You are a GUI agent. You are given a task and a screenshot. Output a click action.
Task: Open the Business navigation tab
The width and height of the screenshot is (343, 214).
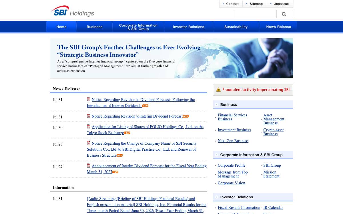coord(94,27)
